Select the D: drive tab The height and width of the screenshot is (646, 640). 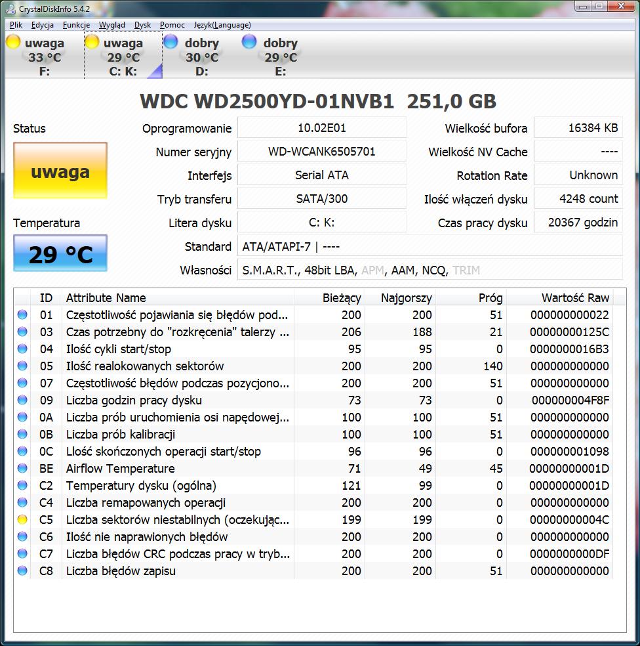[x=202, y=56]
